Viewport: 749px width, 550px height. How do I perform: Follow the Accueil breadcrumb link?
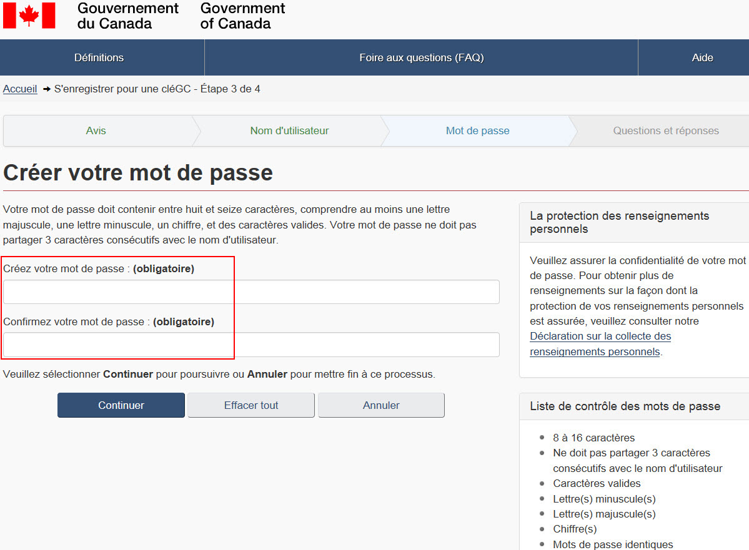[20, 89]
